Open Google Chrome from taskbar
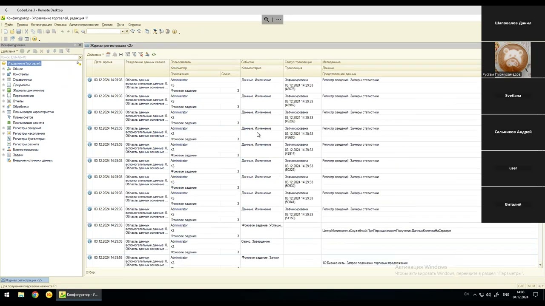The width and height of the screenshot is (545, 306). 35,295
